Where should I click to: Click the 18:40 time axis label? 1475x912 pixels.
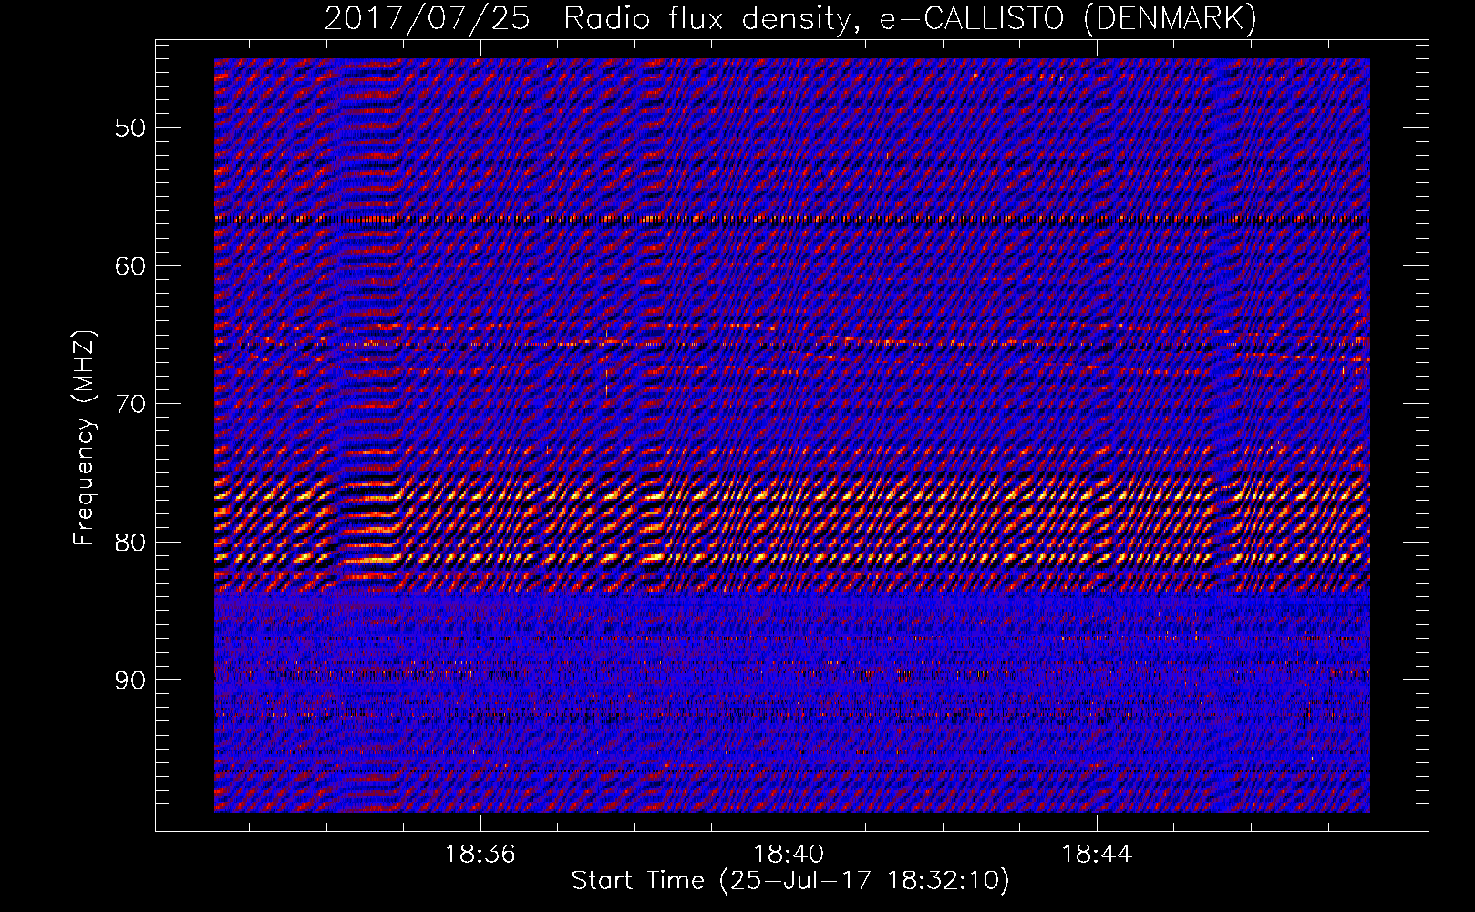point(789,855)
